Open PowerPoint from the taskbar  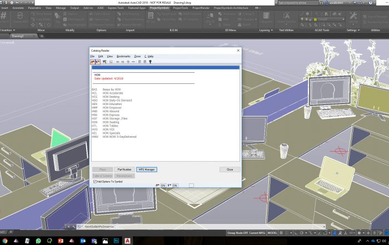click(61, 241)
